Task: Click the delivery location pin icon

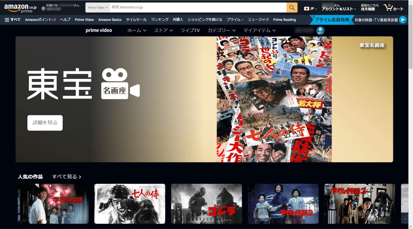Action: click(43, 9)
